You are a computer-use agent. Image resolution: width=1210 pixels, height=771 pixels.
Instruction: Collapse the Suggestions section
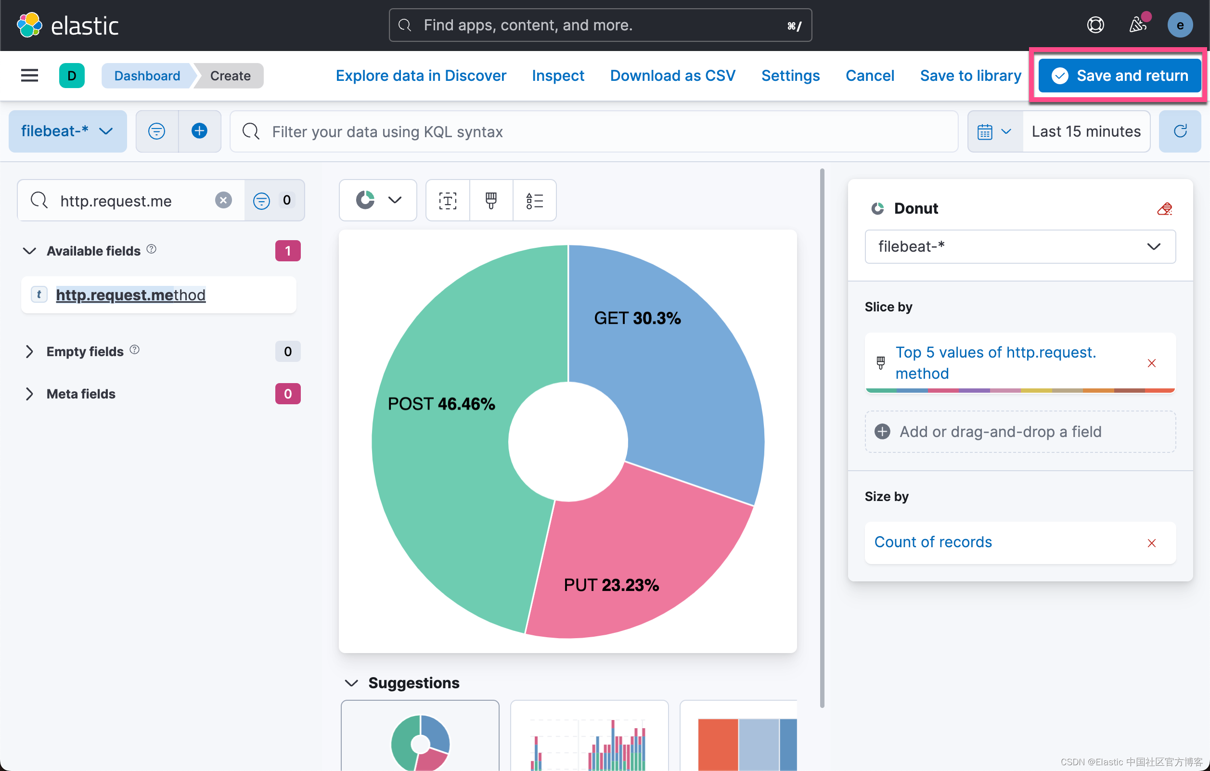tap(351, 683)
